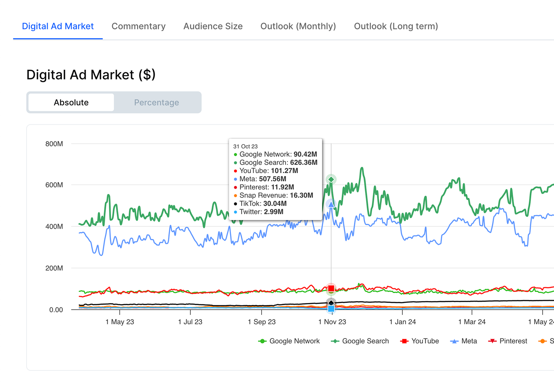This screenshot has width=554, height=386.
Task: Click the Pinterest legend marker icon
Action: [x=492, y=341]
